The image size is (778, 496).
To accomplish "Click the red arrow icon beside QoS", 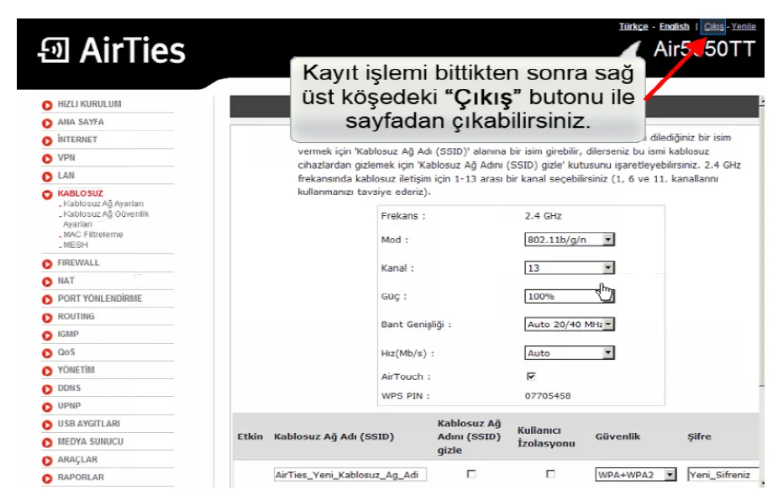I will 47,354.
